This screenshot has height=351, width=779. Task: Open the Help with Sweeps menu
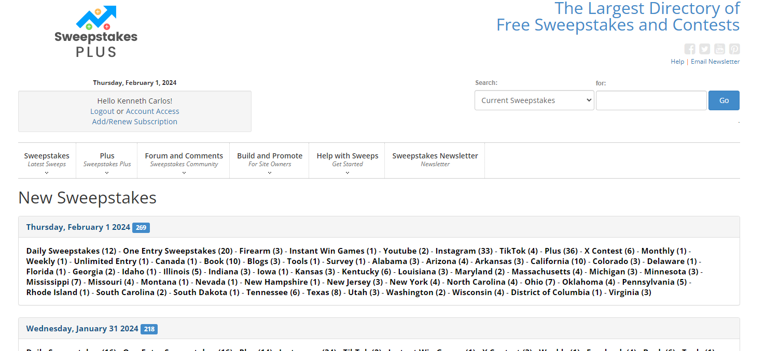click(347, 160)
